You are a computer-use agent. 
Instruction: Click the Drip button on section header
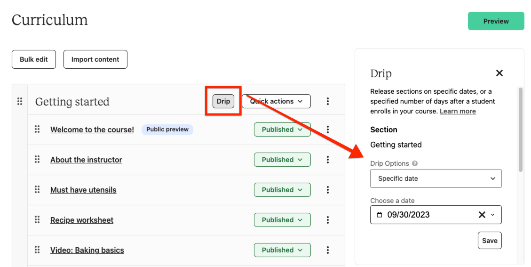[x=223, y=101]
